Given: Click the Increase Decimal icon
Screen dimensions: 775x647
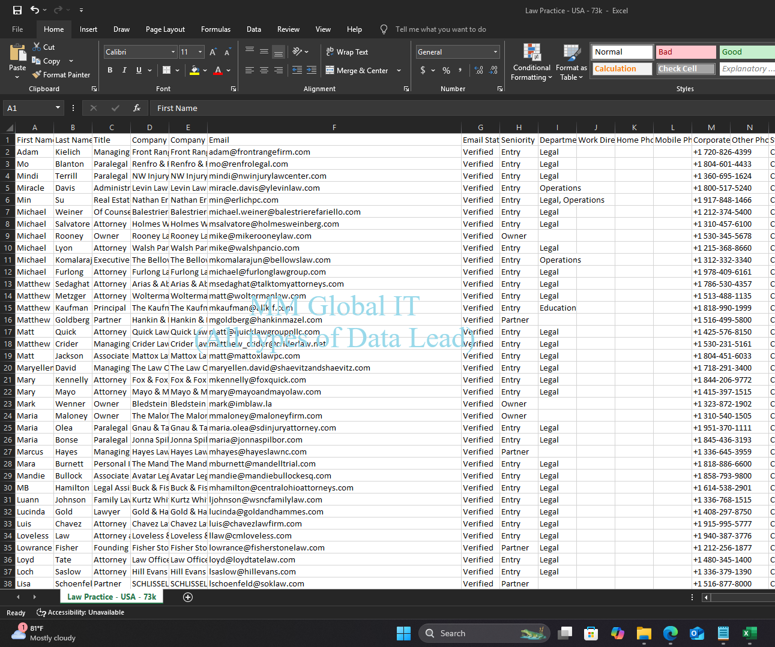Looking at the screenshot, I should click(479, 70).
